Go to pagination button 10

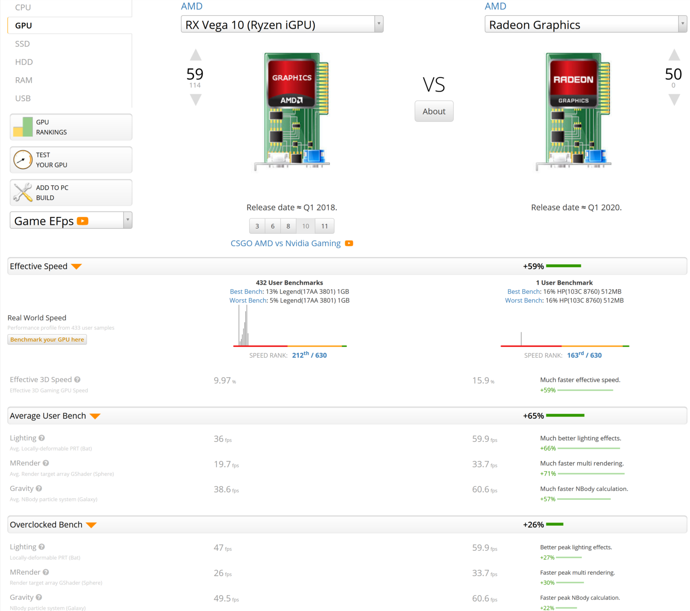point(305,226)
